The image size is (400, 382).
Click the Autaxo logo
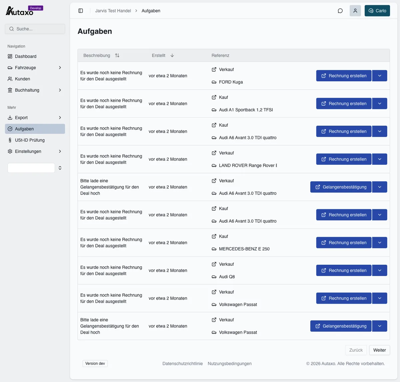coord(20,11)
